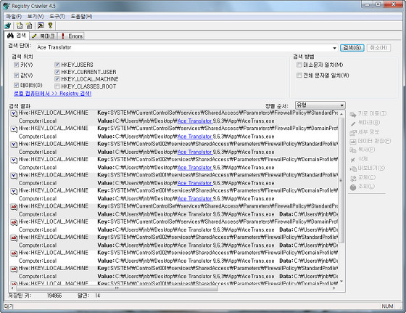406x313 pixels.
Task: Click the pencil icon beside 북마크(B) in side panel
Action: tap(353, 123)
